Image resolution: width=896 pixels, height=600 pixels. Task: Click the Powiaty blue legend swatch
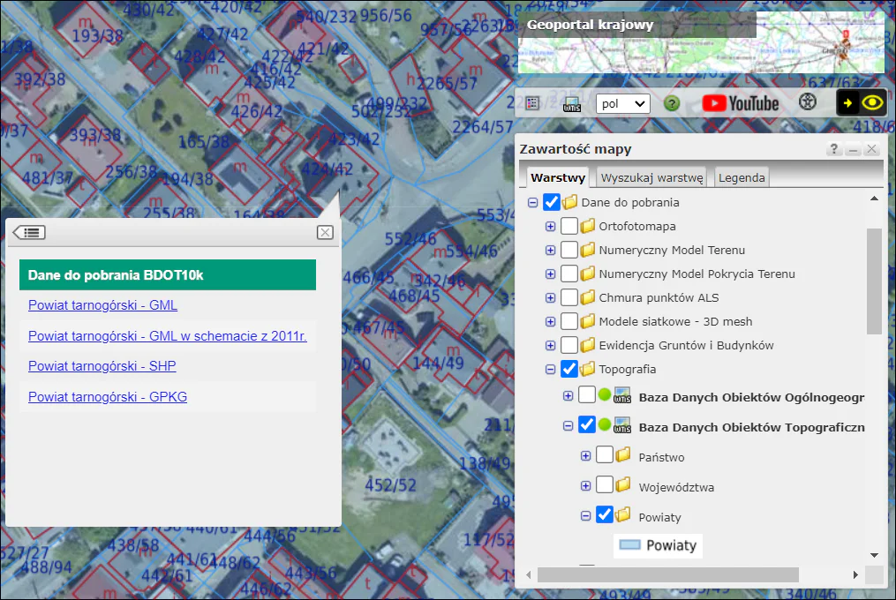(629, 545)
